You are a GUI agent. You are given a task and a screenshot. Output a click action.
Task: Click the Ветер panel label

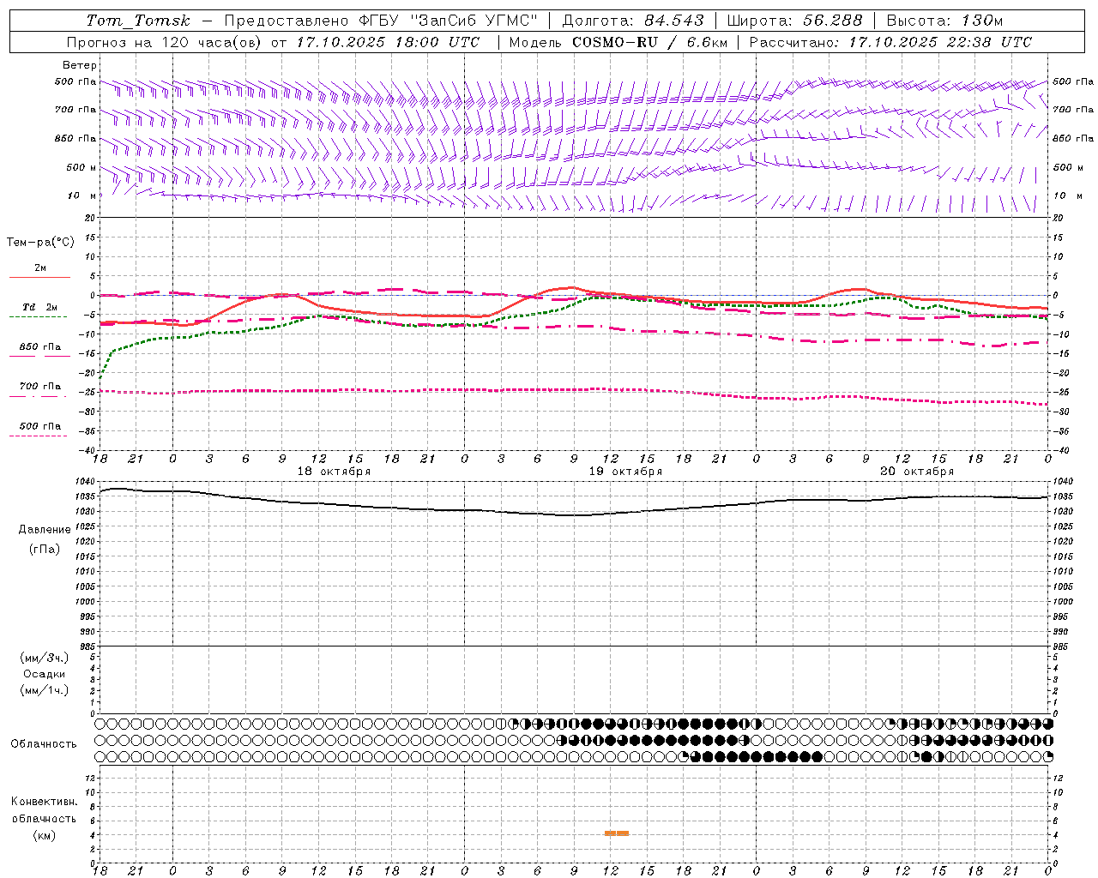click(80, 65)
